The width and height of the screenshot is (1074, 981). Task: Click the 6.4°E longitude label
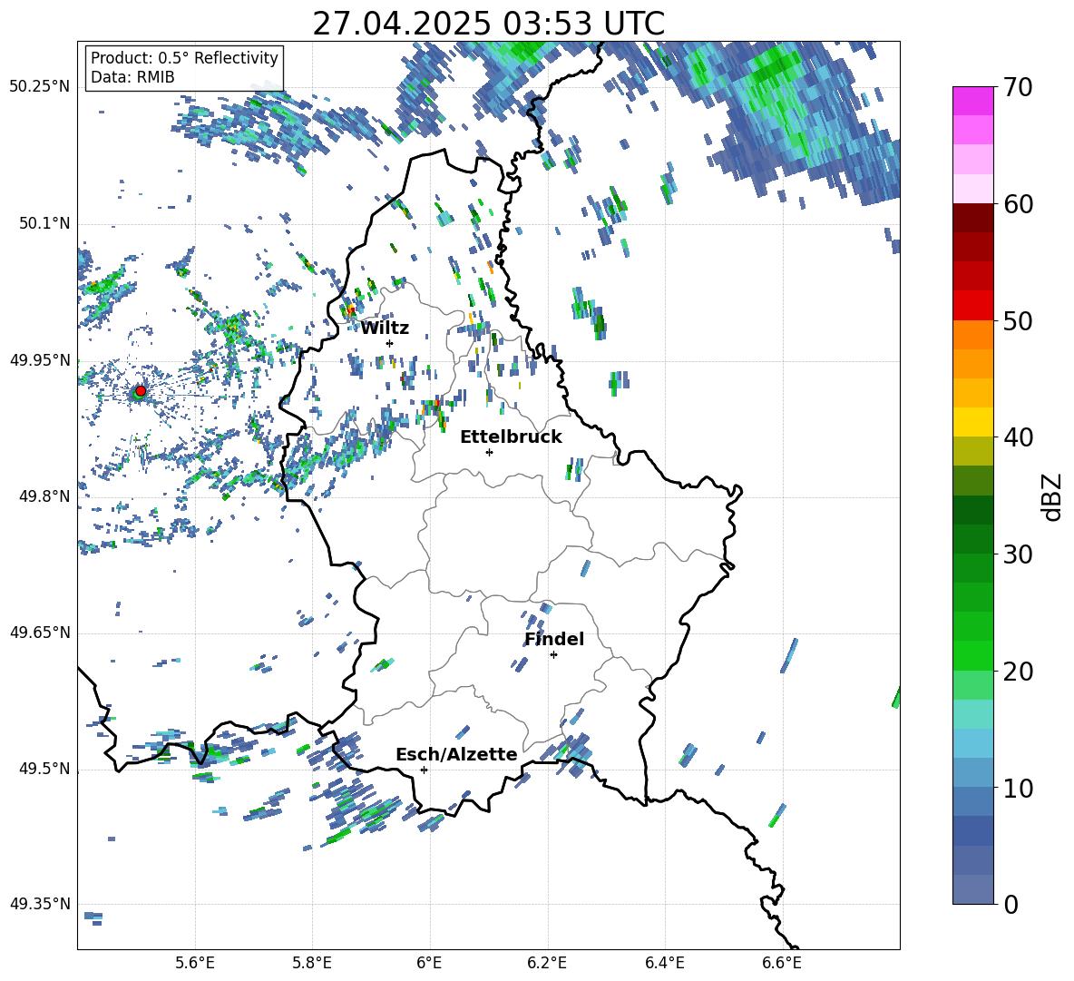[665, 963]
